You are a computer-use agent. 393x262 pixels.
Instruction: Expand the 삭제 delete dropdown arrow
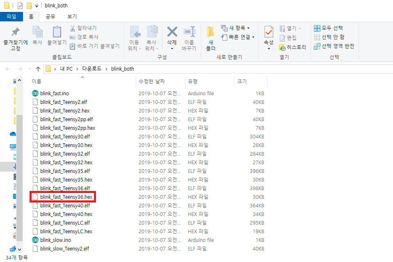[172, 49]
